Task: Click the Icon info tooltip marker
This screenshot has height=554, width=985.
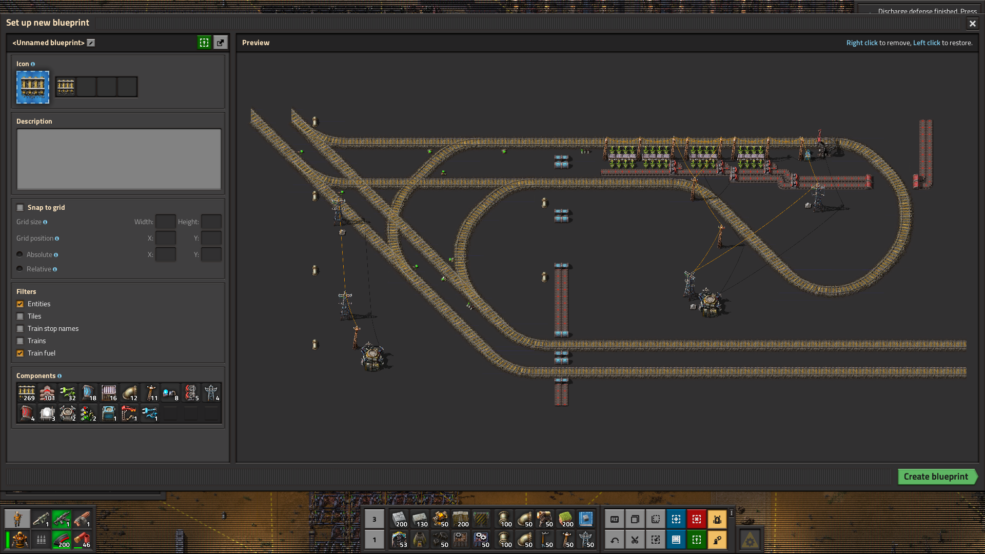Action: [33, 64]
